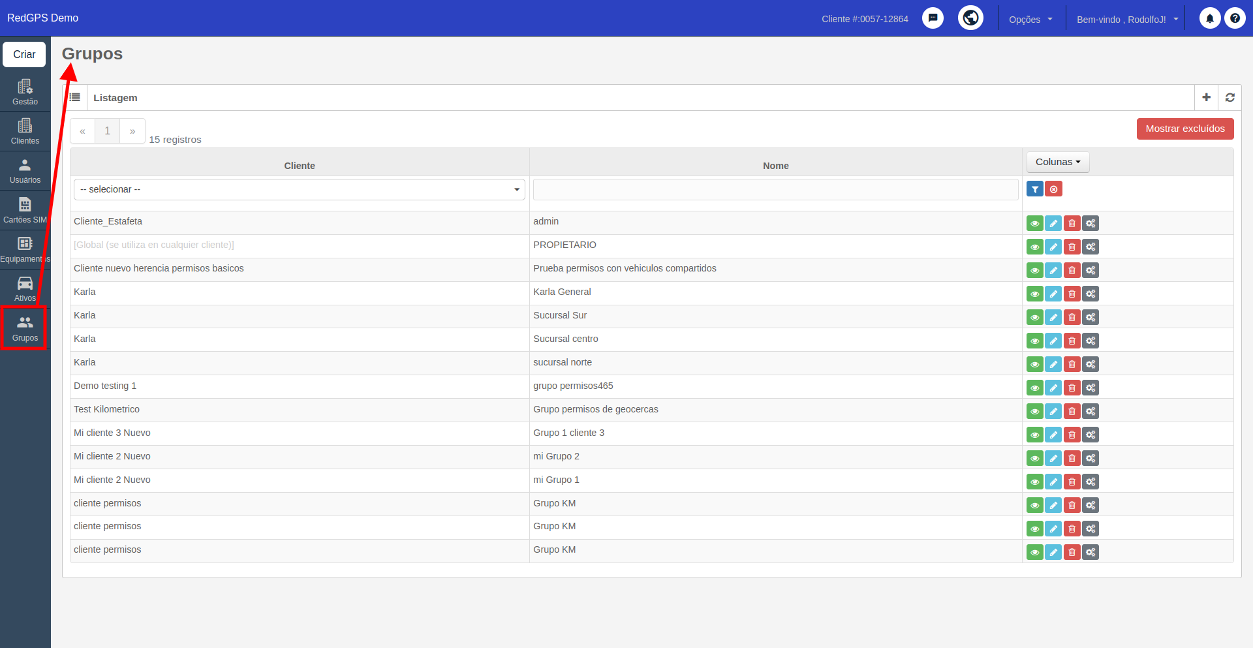Edit the admin group row
The image size is (1253, 648).
tap(1053, 223)
